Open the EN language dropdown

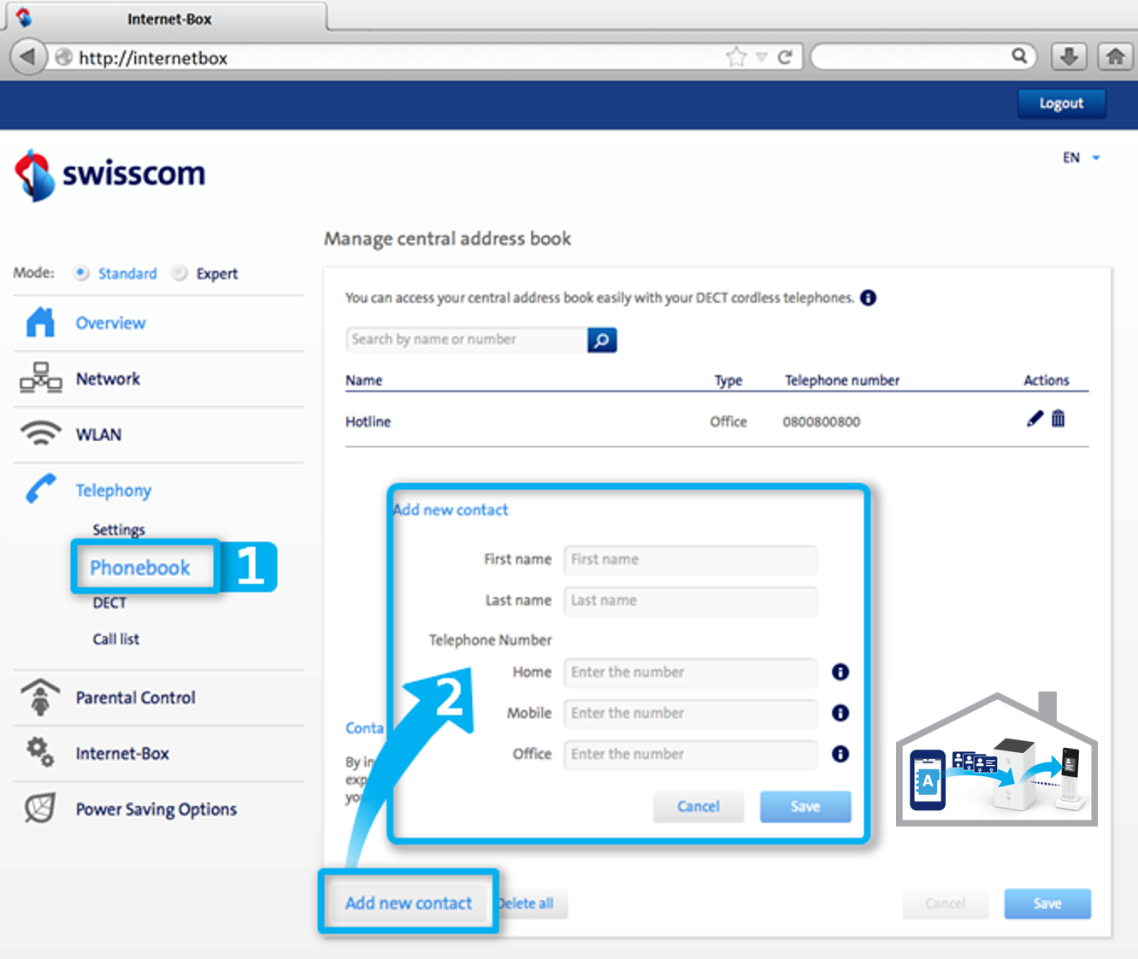1081,157
